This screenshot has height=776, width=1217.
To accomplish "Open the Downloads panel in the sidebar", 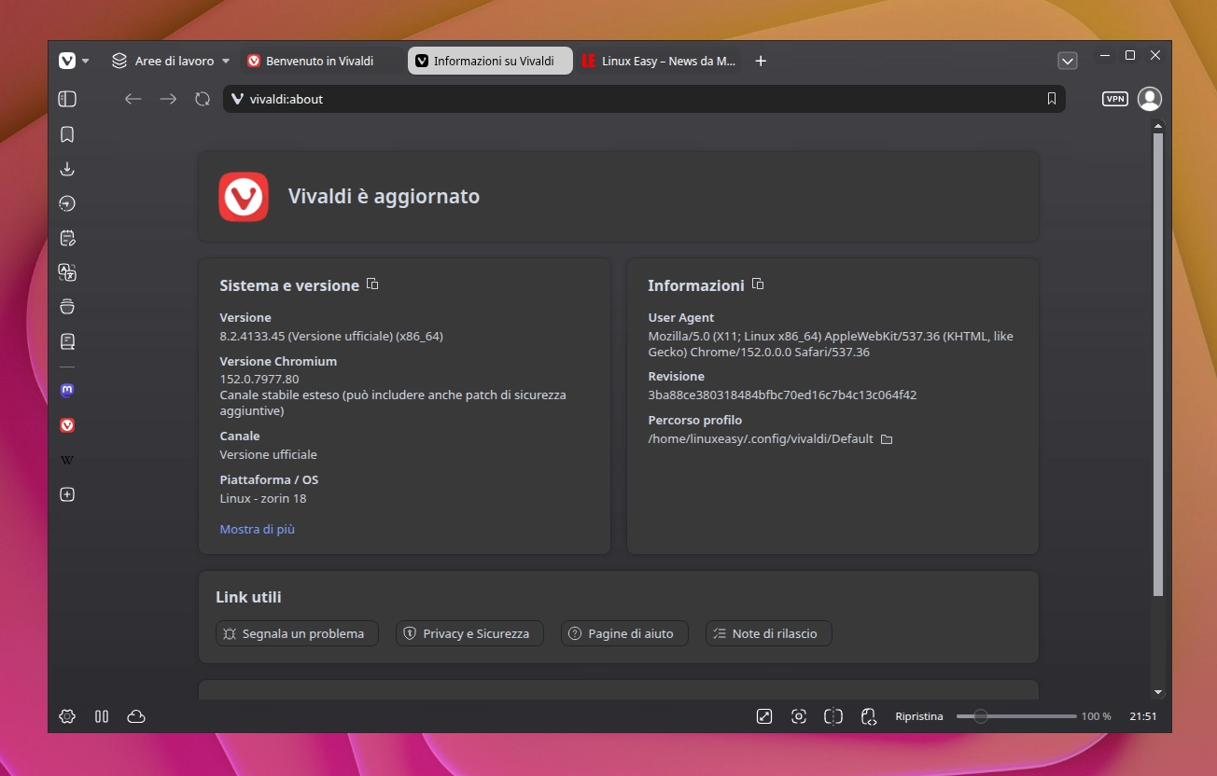I will point(67,169).
